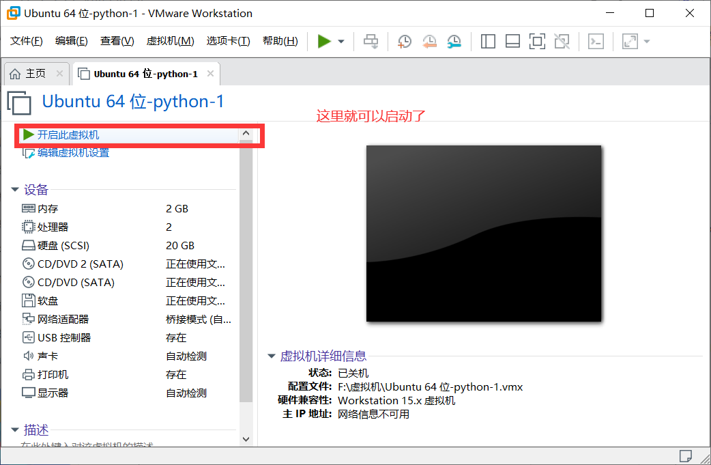The image size is (711, 465).
Task: Open the 选项卡(T) menu
Action: tap(228, 41)
